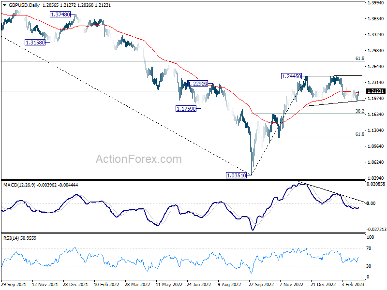Select the 1.17590 price label
This screenshot has height=290, width=387.
(x=186, y=109)
